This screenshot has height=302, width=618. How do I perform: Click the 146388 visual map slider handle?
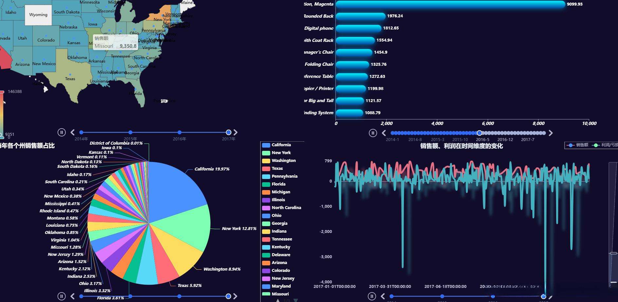click(x=2, y=92)
